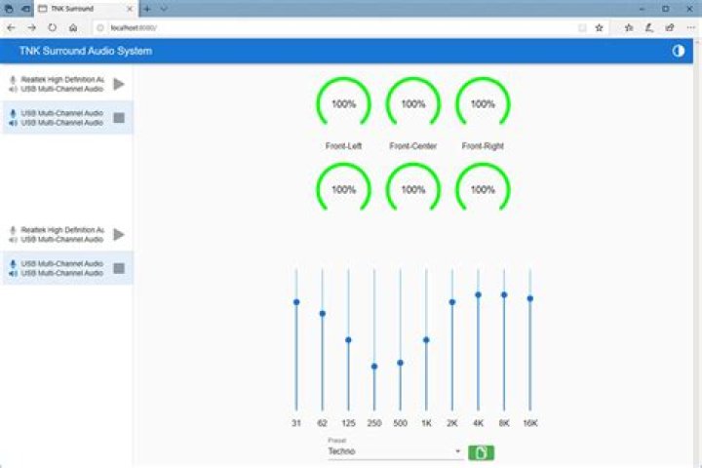Start the second Realtek High Definition stream
The image size is (702, 468).
point(119,234)
